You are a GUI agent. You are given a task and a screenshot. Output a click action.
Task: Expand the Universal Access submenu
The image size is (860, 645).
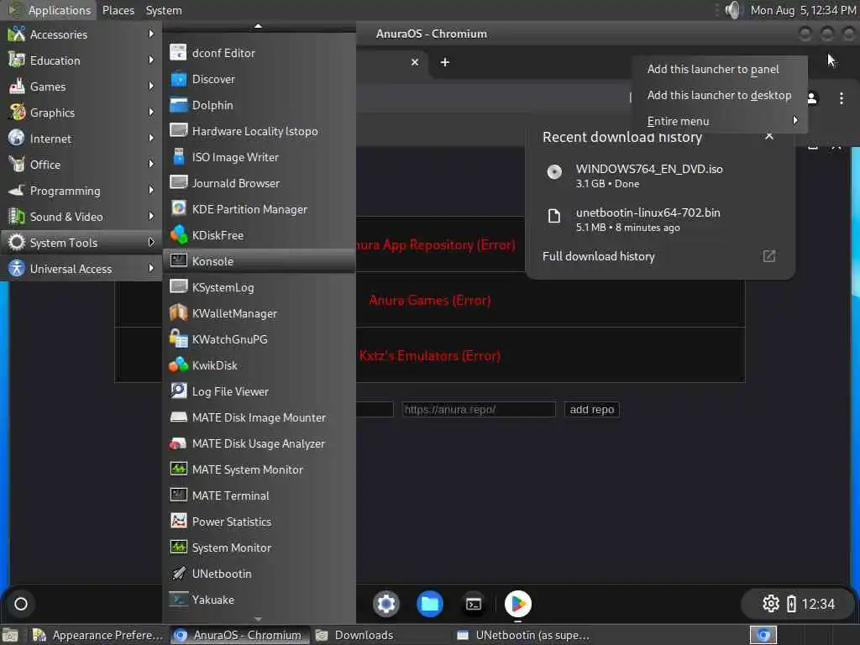tap(81, 268)
